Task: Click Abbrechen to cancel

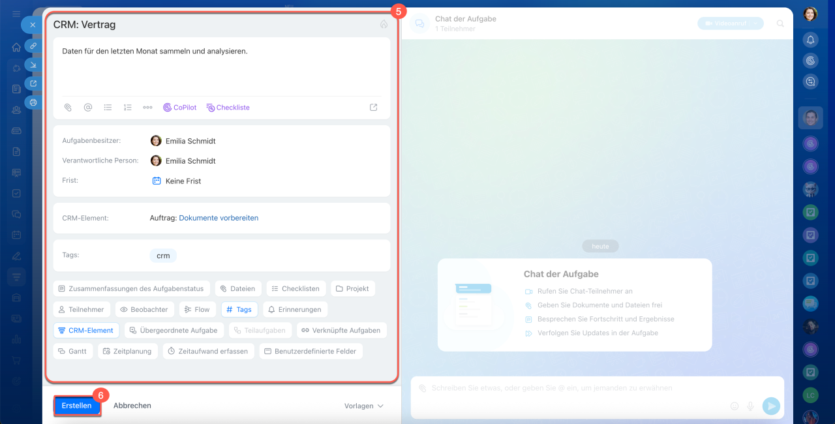Action: 132,406
